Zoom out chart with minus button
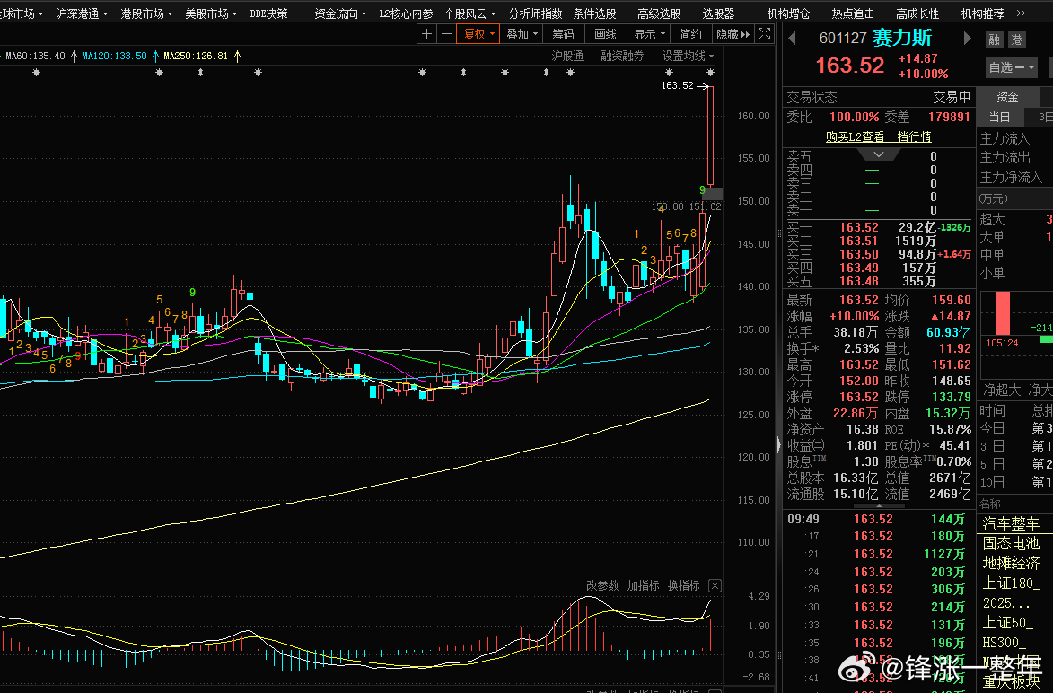 (x=446, y=33)
